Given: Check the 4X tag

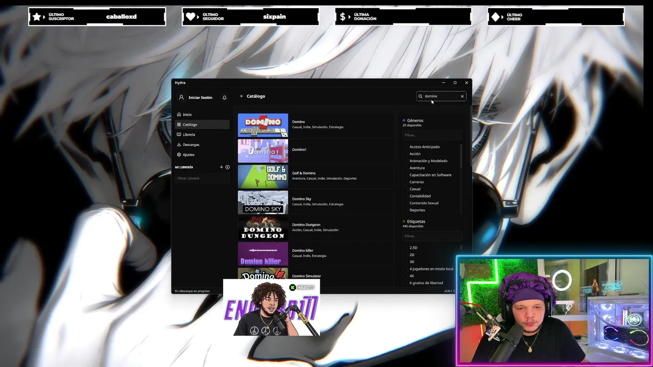Looking at the screenshot, I should (x=405, y=276).
